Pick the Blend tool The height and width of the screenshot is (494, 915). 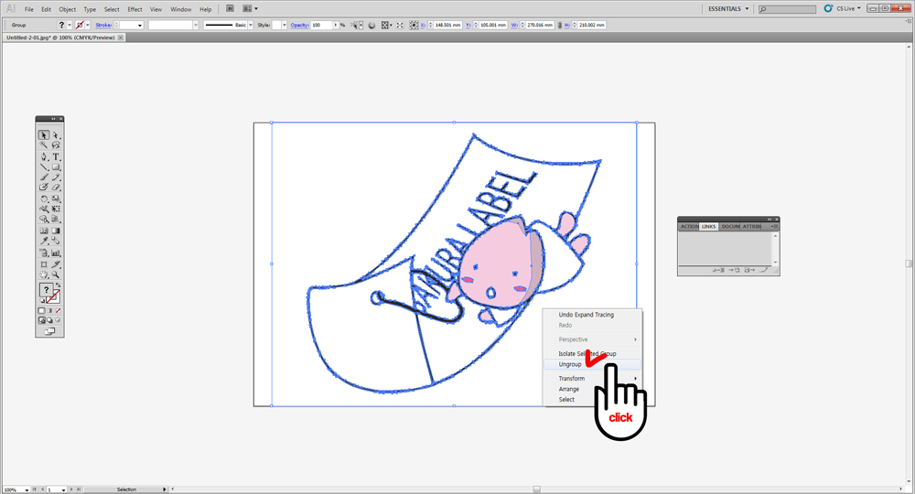click(x=56, y=241)
